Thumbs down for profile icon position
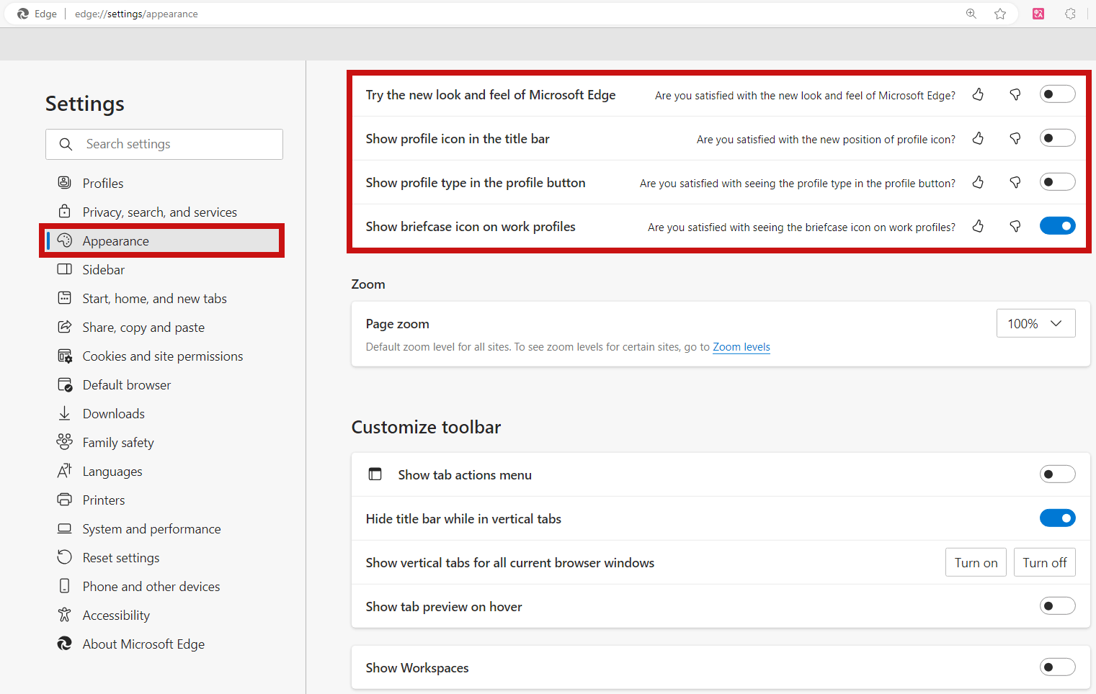 [1015, 138]
